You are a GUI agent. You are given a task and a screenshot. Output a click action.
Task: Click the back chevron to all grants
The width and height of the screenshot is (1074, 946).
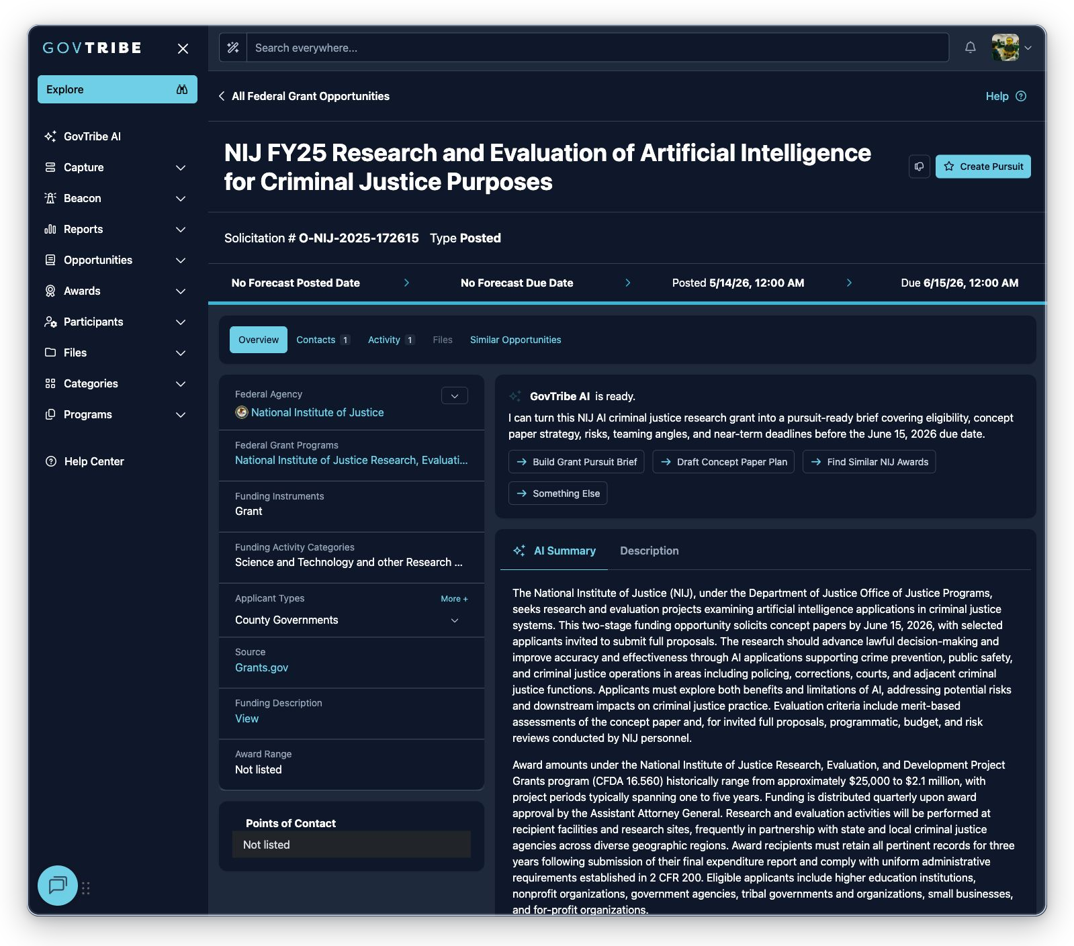222,96
